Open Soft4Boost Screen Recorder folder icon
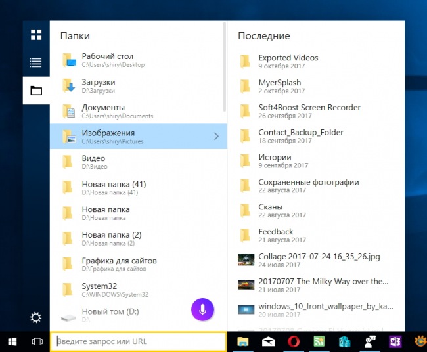This screenshot has width=427, height=352. [245, 111]
